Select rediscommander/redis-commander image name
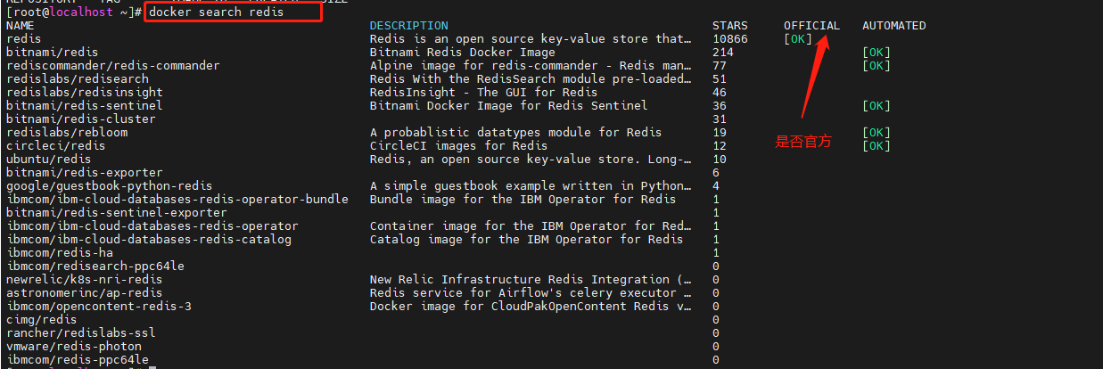The height and width of the screenshot is (369, 1103). (112, 66)
